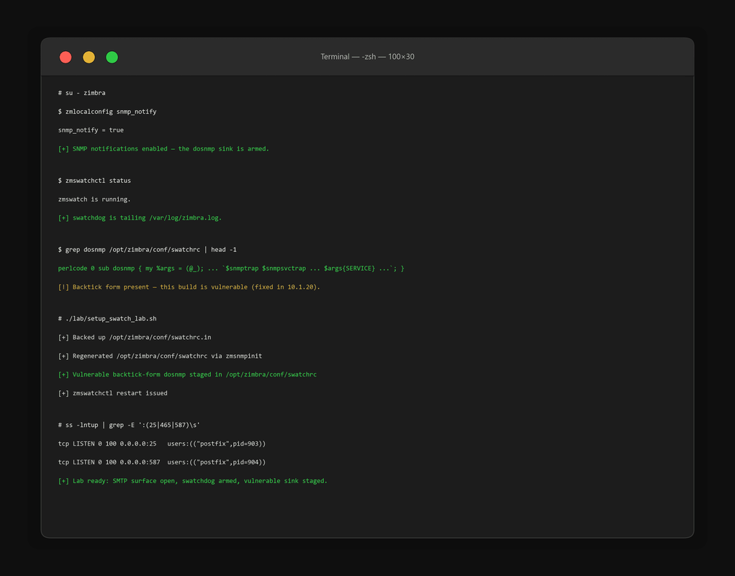Maximize Terminal using the green button
This screenshot has height=576, width=735.
pos(112,57)
